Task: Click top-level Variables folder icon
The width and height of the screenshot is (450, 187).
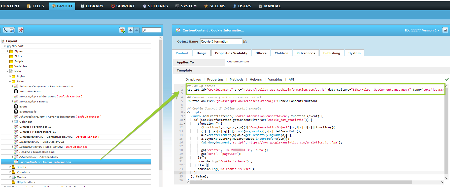Action: (11, 66)
